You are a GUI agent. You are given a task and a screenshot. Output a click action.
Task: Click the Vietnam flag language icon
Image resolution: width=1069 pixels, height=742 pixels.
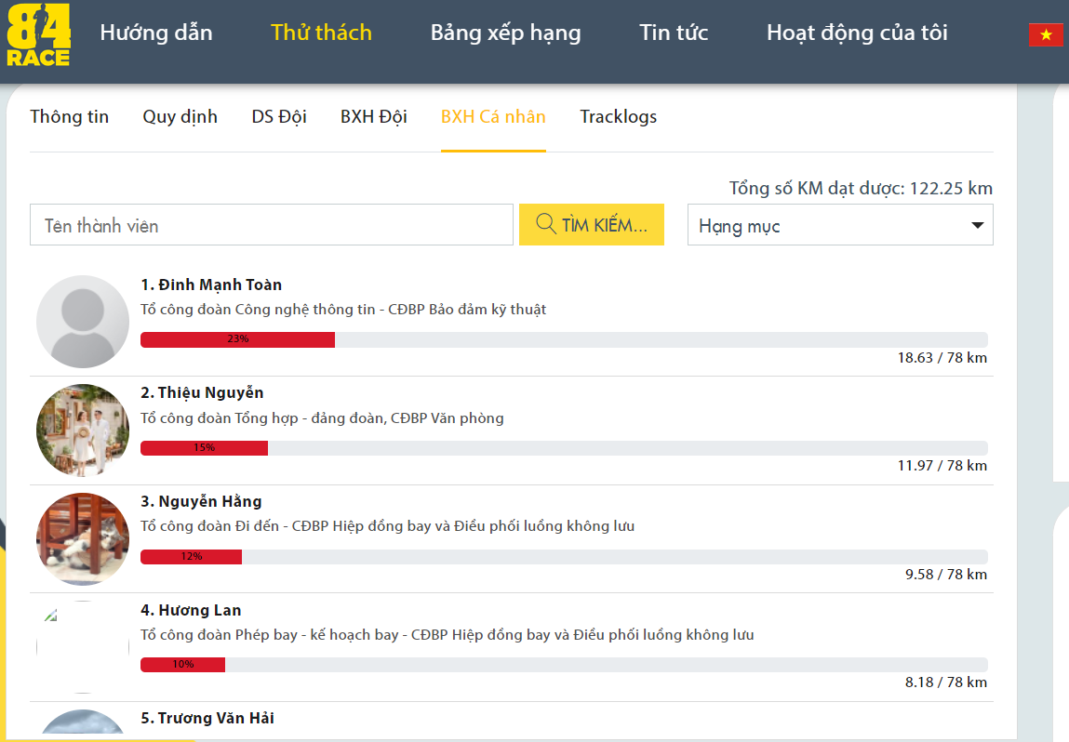pos(1045,35)
